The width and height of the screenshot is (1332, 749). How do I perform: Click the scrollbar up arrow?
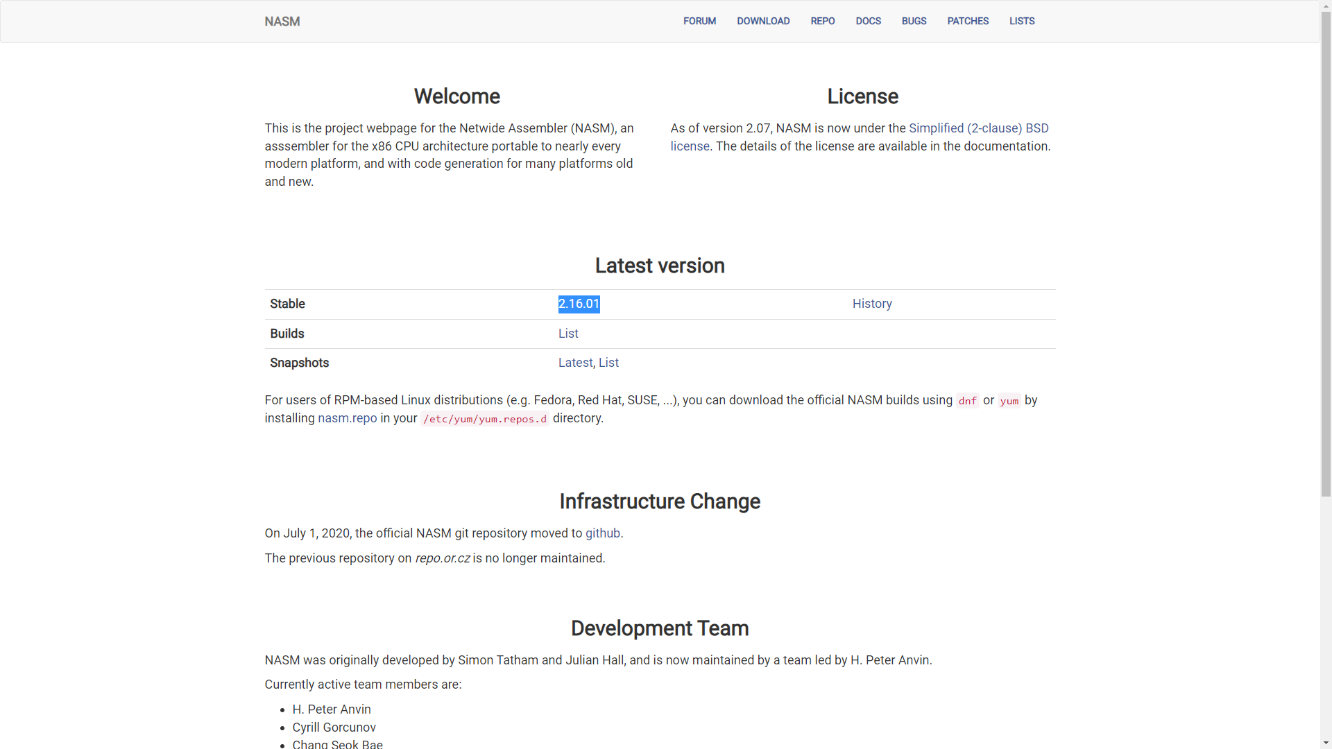pyautogui.click(x=1326, y=5)
